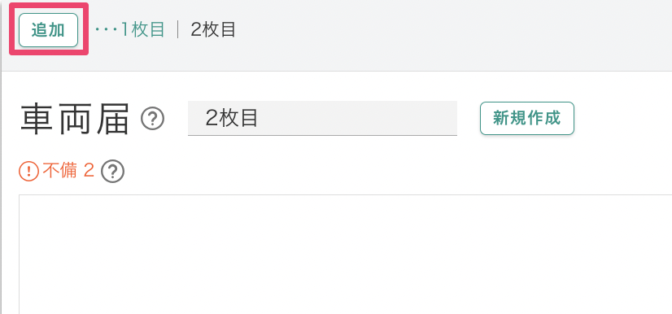Focus the 2枚目 sheet name input field
This screenshot has height=314, width=672.
coord(322,118)
